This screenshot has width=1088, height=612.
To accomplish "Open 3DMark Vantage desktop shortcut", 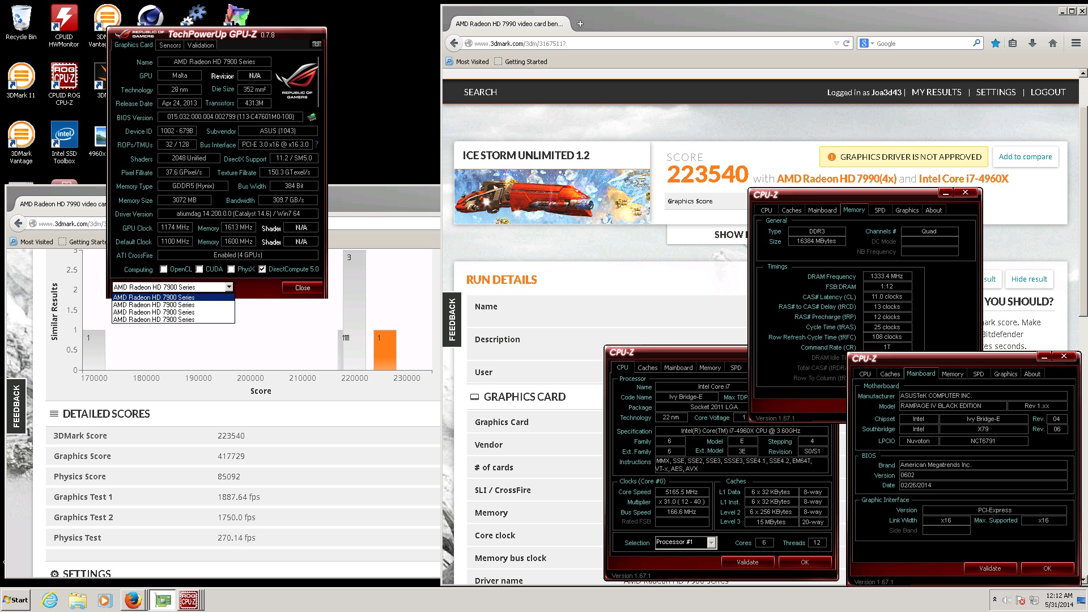I will pos(21,142).
